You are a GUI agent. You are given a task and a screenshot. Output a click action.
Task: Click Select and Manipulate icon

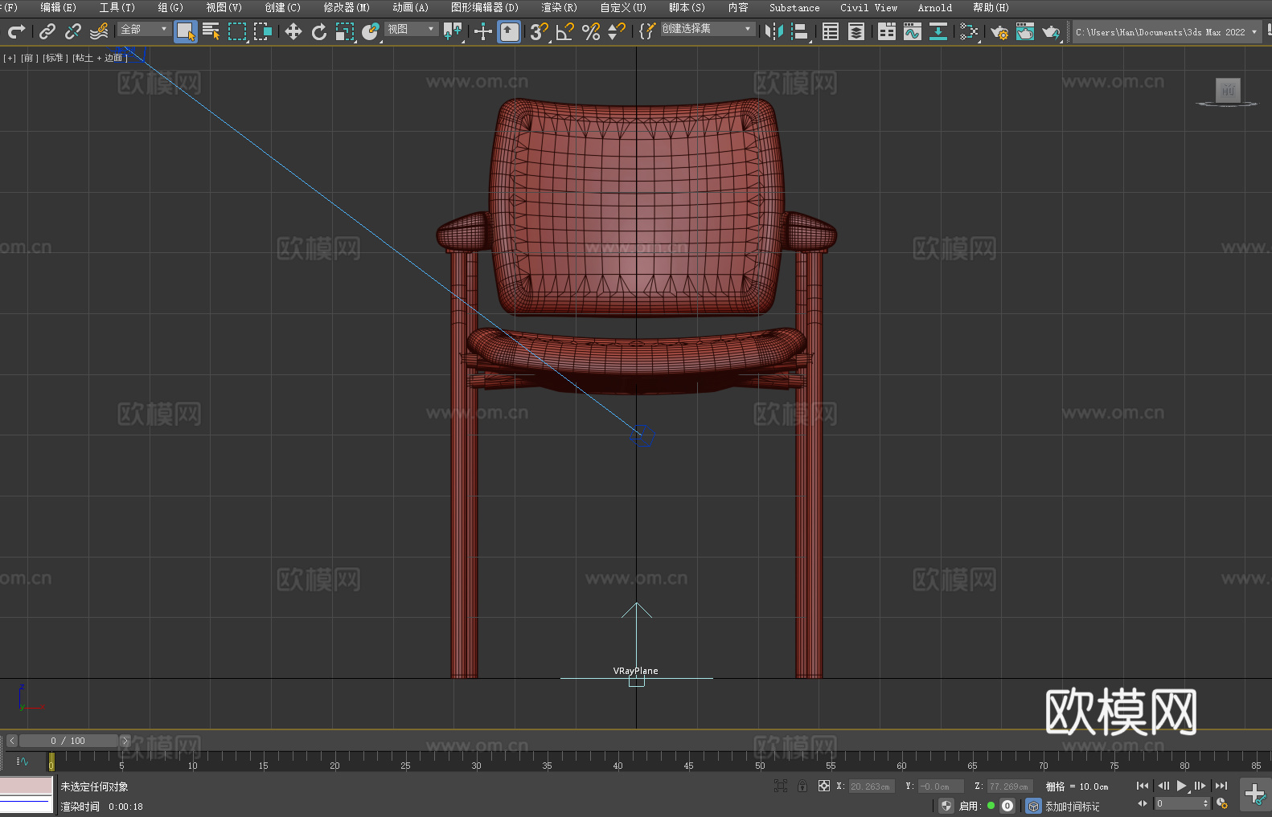click(483, 31)
